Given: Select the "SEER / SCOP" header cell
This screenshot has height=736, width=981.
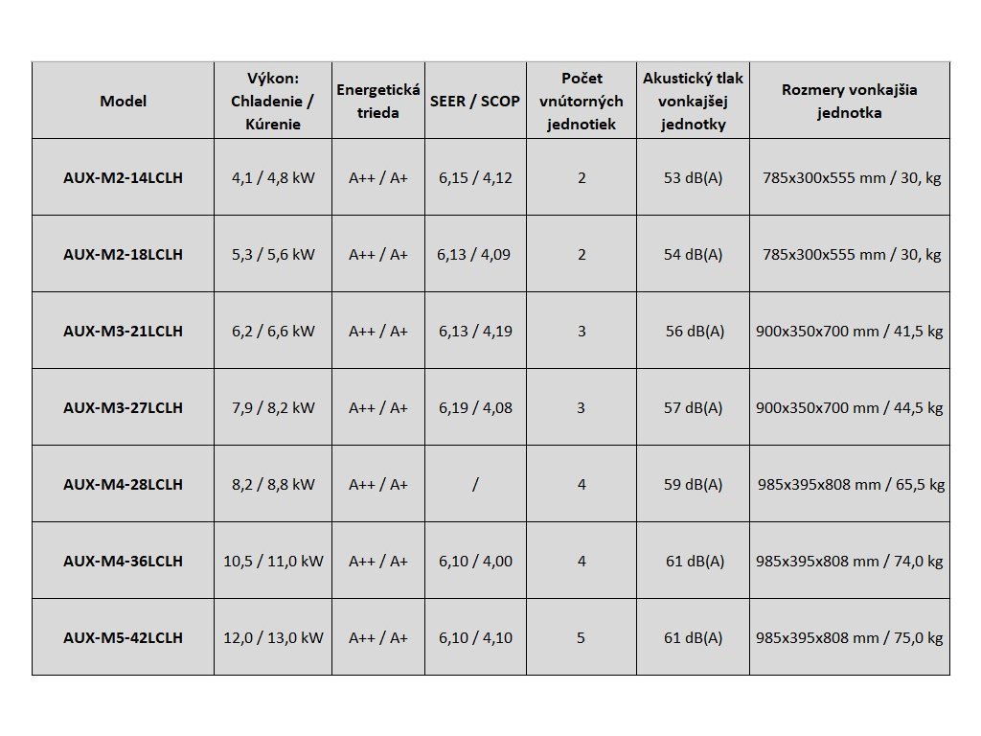Looking at the screenshot, I should [x=475, y=101].
